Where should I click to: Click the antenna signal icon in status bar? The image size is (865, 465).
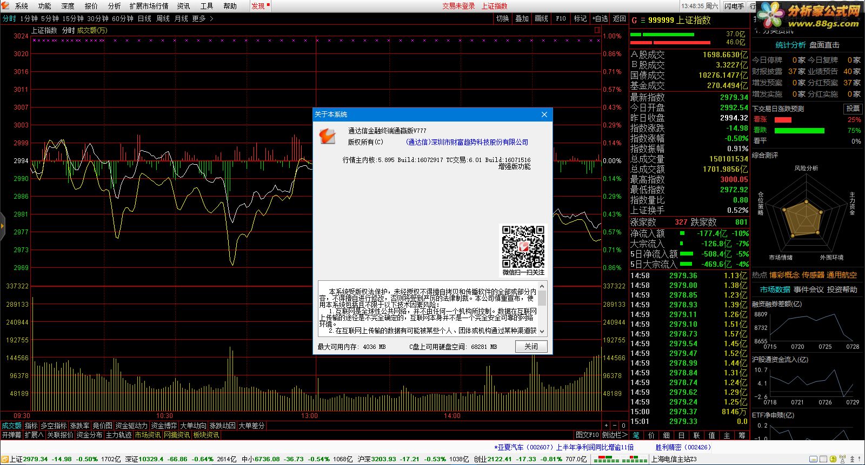coord(842,459)
